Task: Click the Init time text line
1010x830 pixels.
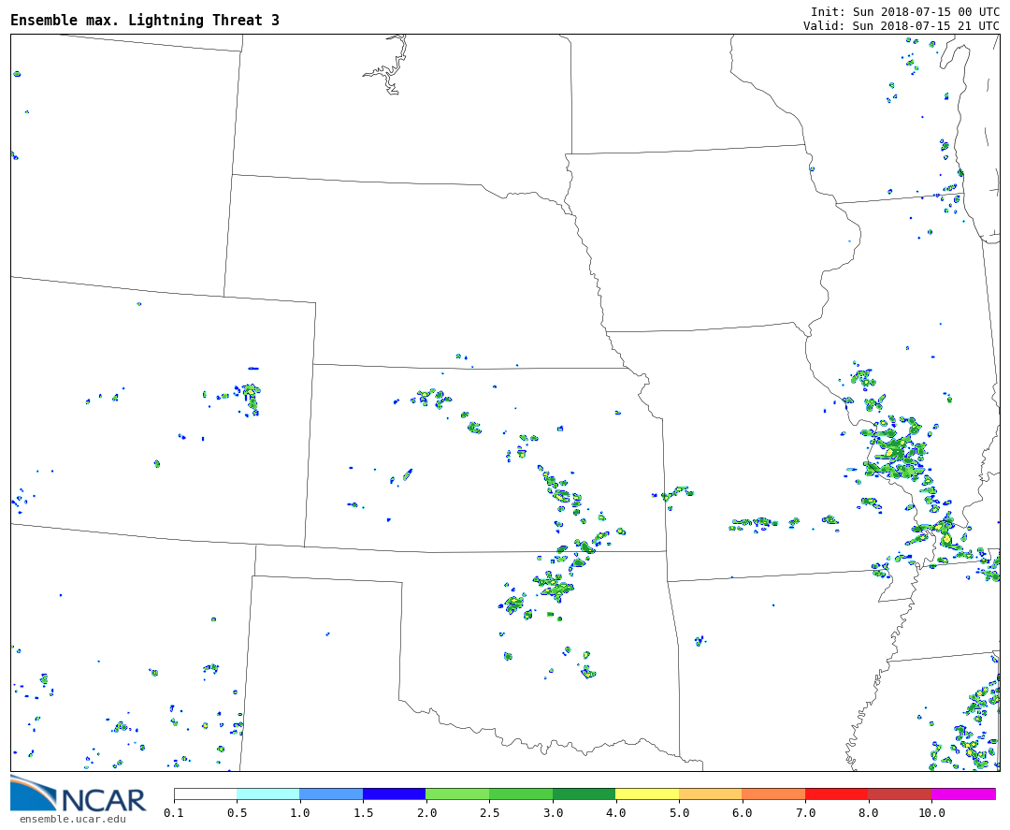Action: [x=904, y=12]
